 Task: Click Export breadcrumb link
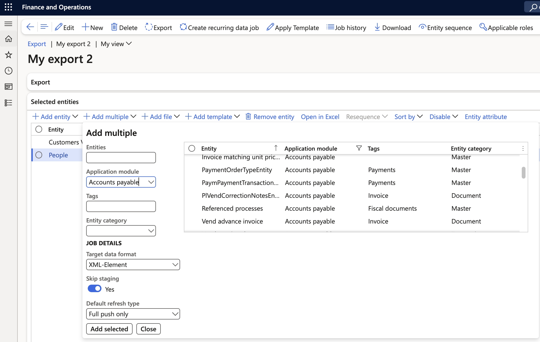[x=37, y=44]
